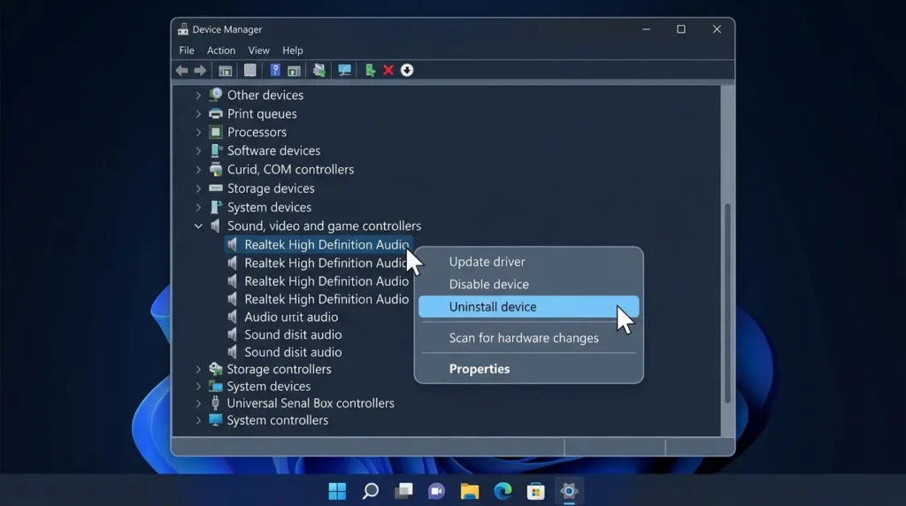Select Sound, video and game controllers label
The height and width of the screenshot is (506, 906).
[324, 226]
